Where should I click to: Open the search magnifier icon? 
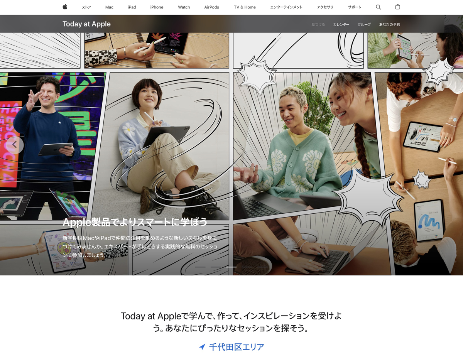click(378, 7)
